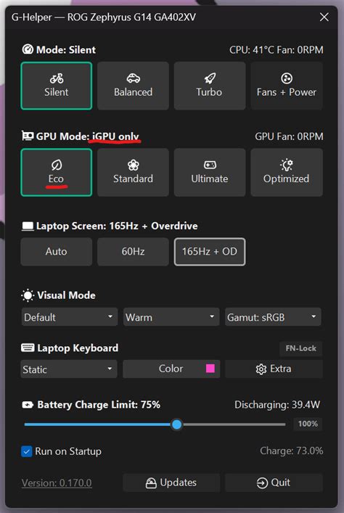Image resolution: width=344 pixels, height=513 pixels.
Task: Click the keyboard Color button
Action: click(171, 369)
